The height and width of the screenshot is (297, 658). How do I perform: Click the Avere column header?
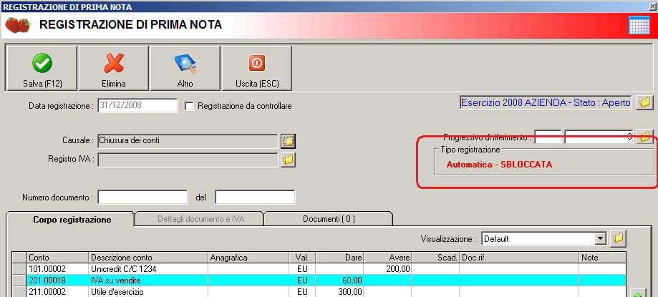click(x=387, y=257)
